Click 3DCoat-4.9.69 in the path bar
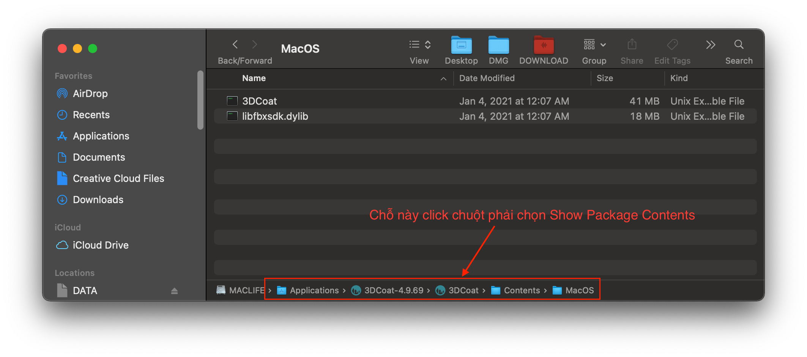 (393, 290)
